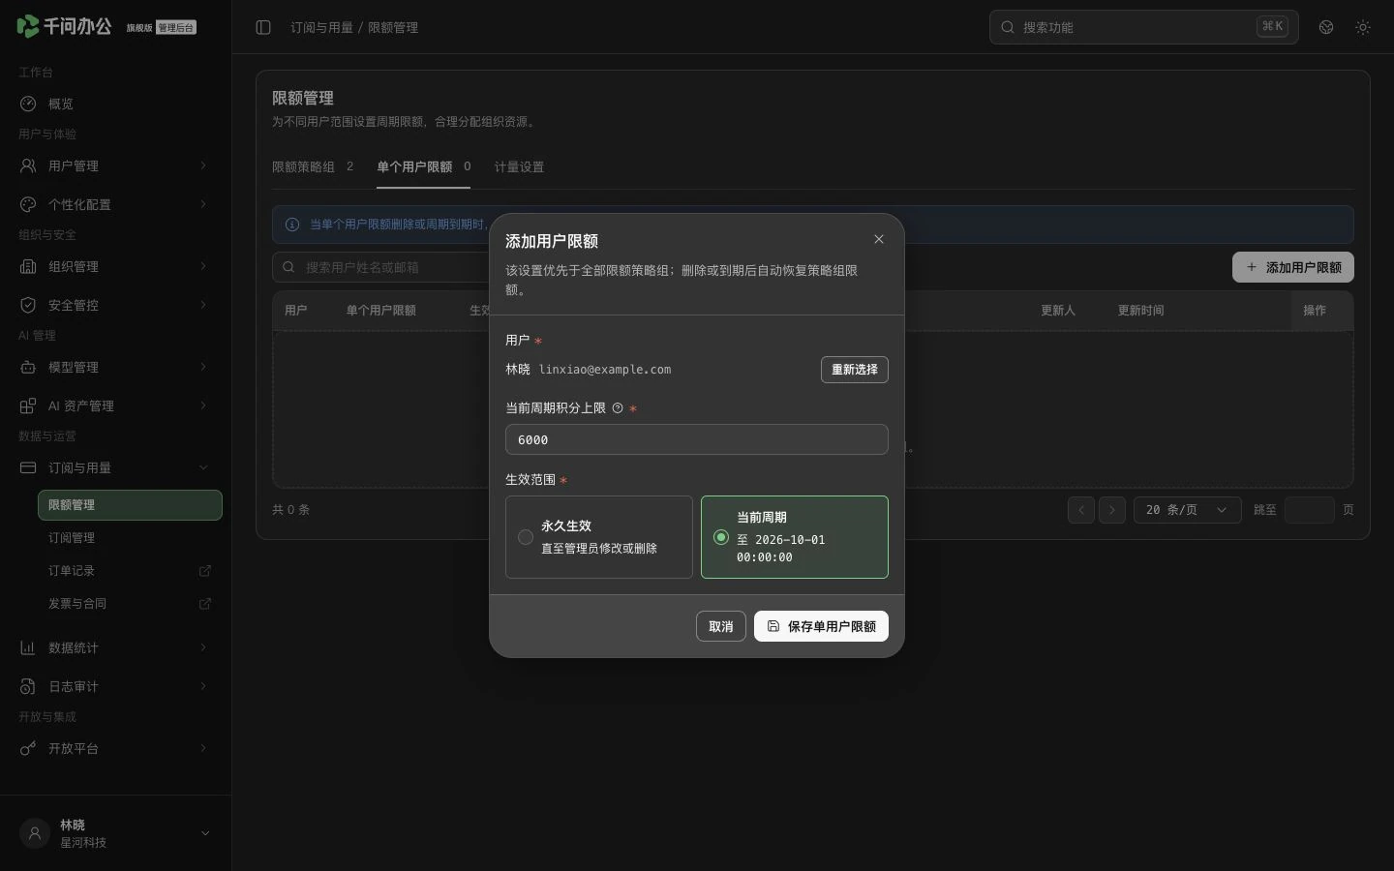Switch to the 计量设置 tab
Image resolution: width=1394 pixels, height=871 pixels.
[519, 166]
